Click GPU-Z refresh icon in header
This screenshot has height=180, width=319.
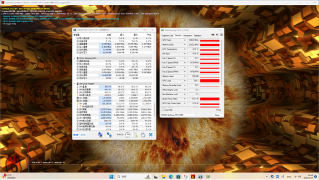(x=217, y=35)
